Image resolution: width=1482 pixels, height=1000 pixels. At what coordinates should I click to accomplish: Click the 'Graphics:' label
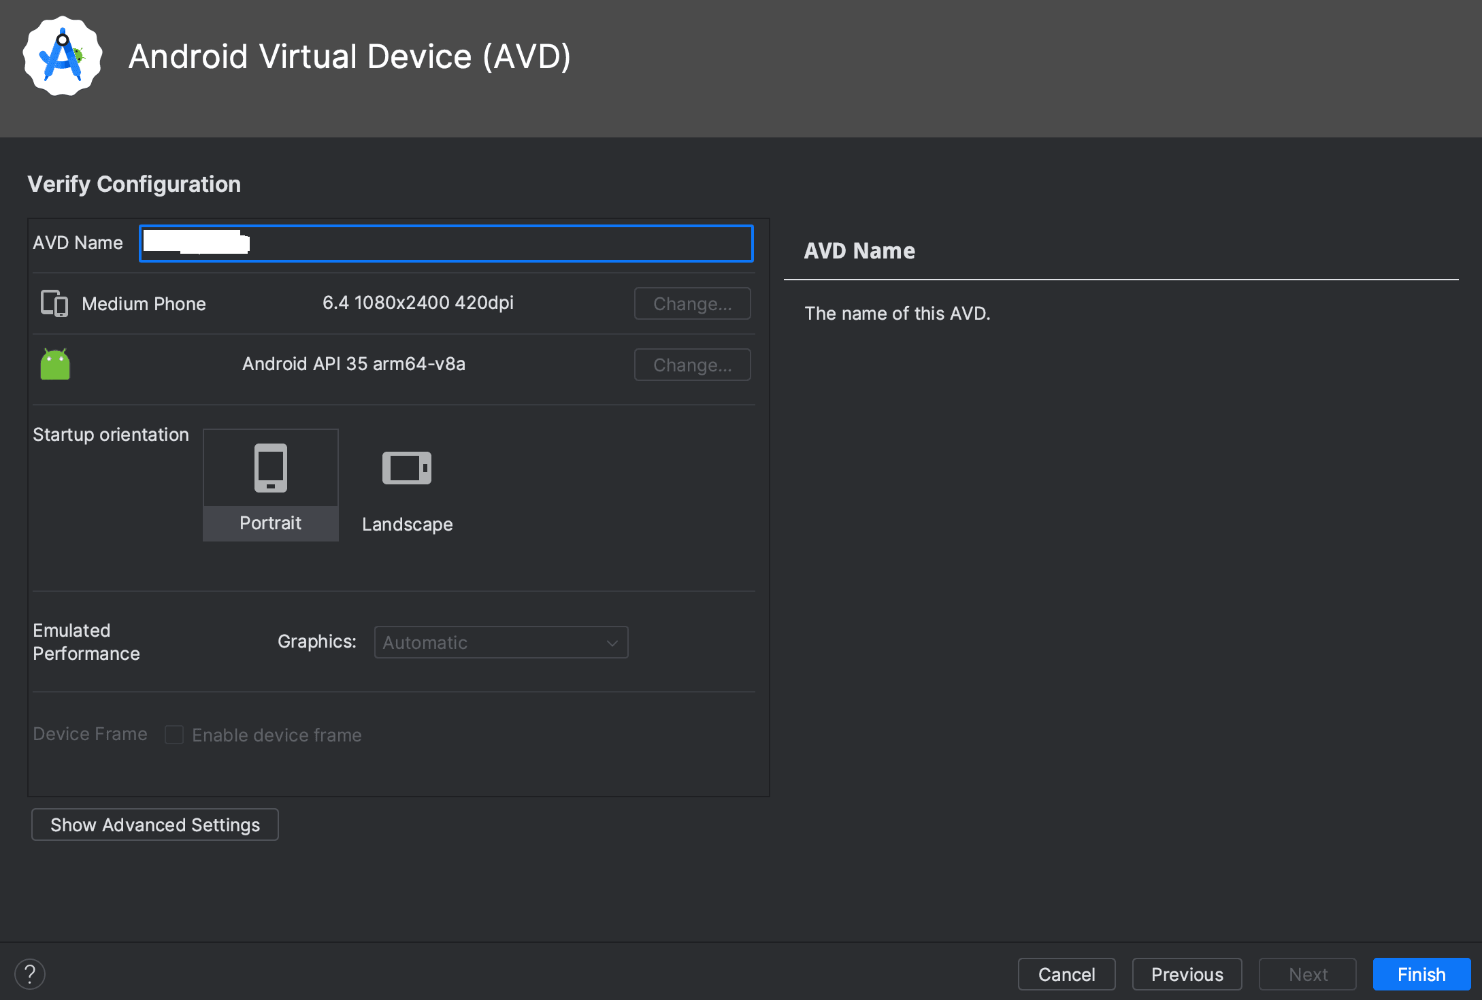click(x=317, y=641)
